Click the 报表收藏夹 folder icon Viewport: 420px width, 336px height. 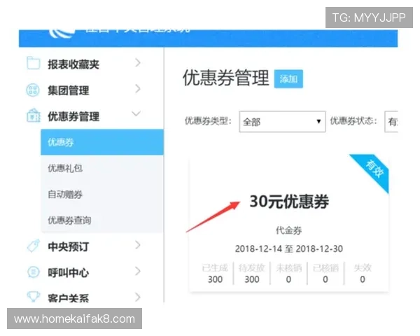(x=33, y=63)
